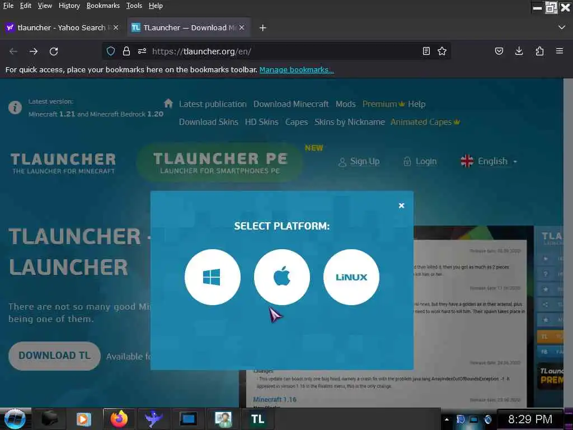Open the Premium link

pyautogui.click(x=383, y=104)
